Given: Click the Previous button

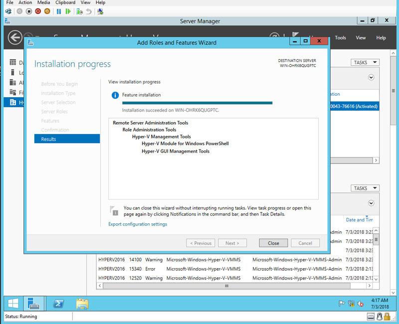Looking at the screenshot, I should coord(200,243).
